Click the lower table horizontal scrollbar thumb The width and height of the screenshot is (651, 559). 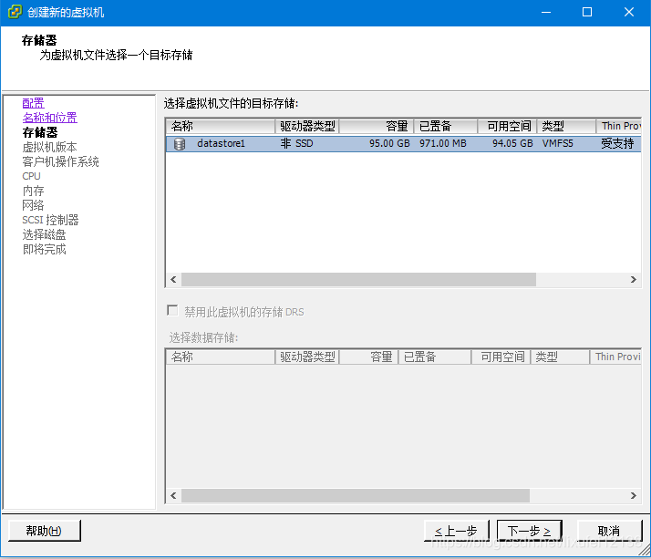click(x=356, y=495)
